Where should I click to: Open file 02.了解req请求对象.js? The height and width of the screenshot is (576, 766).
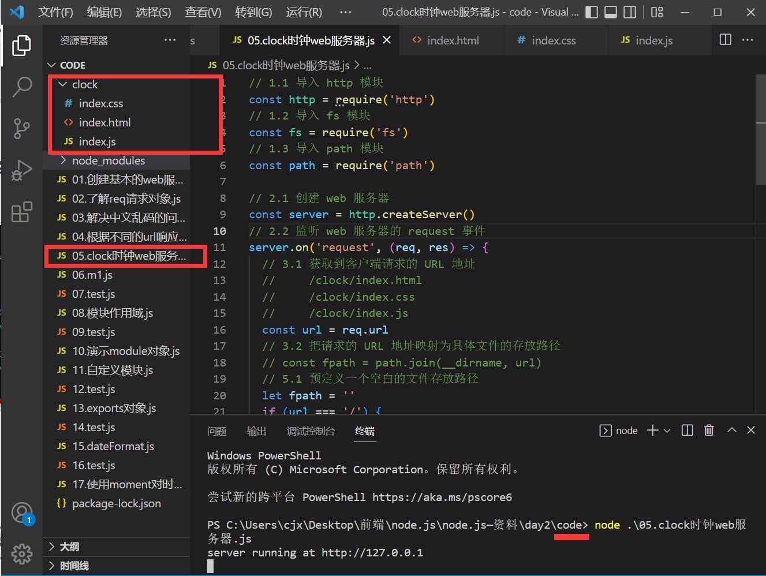(118, 199)
